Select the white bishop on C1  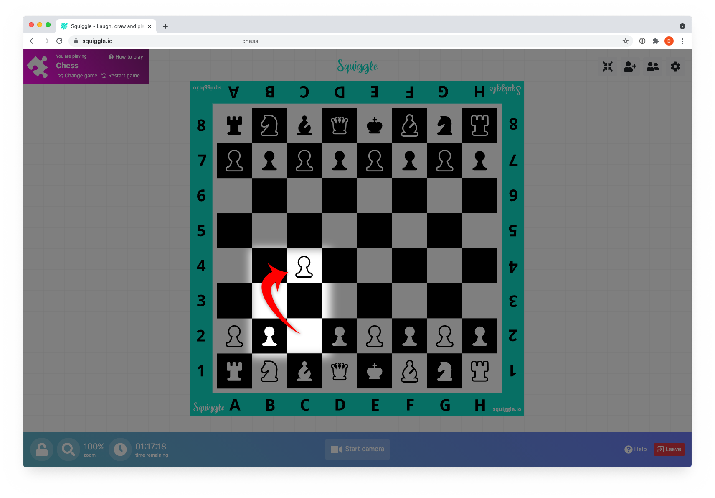(x=304, y=371)
